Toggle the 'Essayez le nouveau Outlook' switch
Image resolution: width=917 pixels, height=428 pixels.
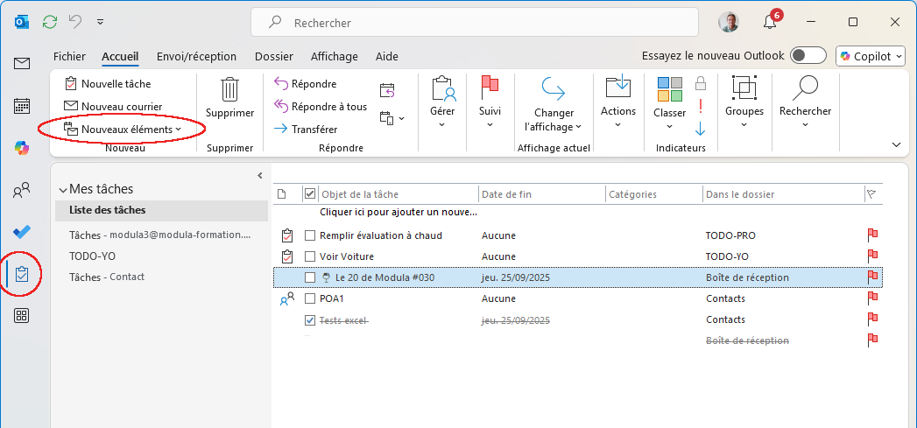pyautogui.click(x=807, y=56)
